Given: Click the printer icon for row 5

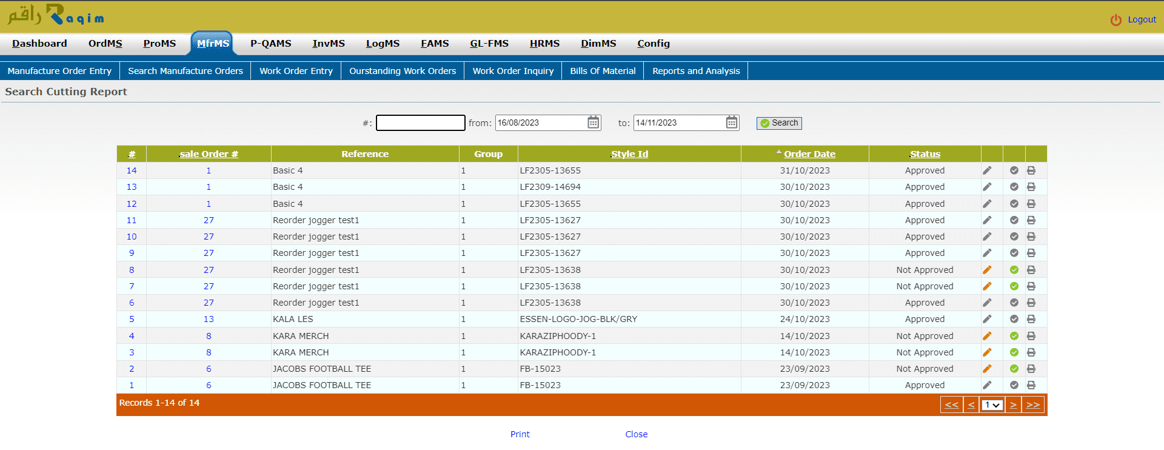Looking at the screenshot, I should [x=1031, y=319].
